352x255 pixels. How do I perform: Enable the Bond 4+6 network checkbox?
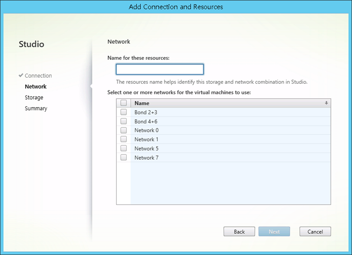point(123,121)
